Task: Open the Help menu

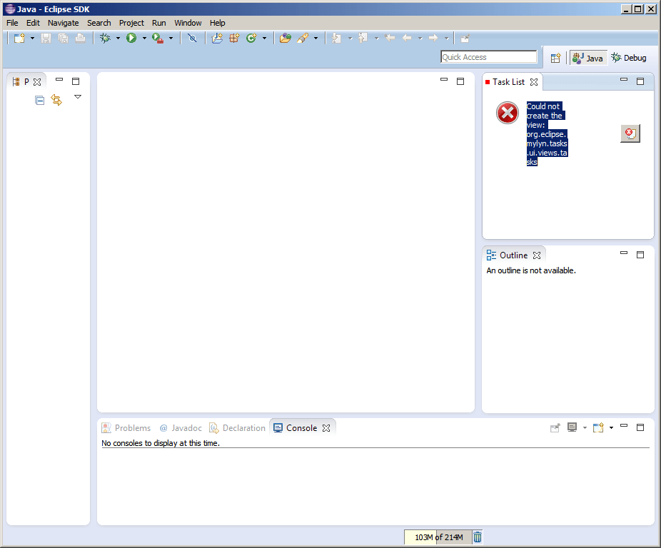Action: [218, 23]
